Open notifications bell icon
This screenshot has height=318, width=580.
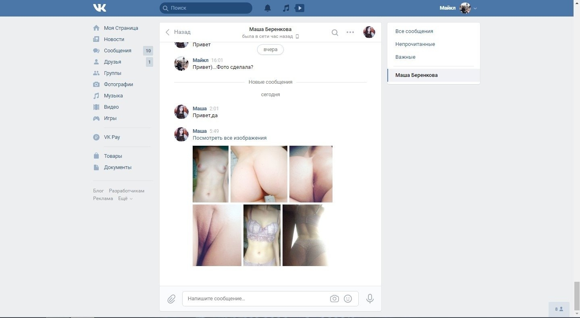point(268,8)
